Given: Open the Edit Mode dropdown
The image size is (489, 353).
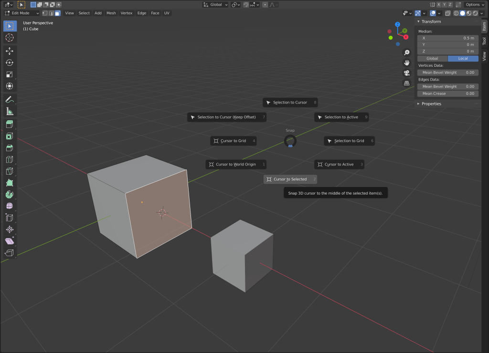Looking at the screenshot, I should pos(21,13).
